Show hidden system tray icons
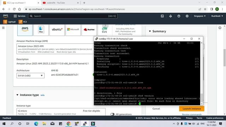 pyautogui.click(x=174, y=124)
